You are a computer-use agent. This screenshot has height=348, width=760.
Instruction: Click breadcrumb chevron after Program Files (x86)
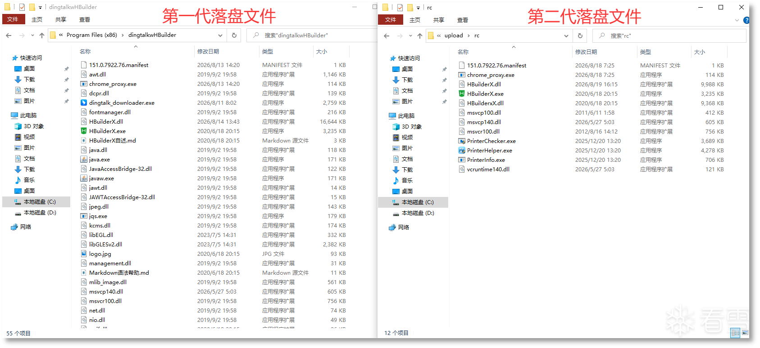click(x=123, y=35)
